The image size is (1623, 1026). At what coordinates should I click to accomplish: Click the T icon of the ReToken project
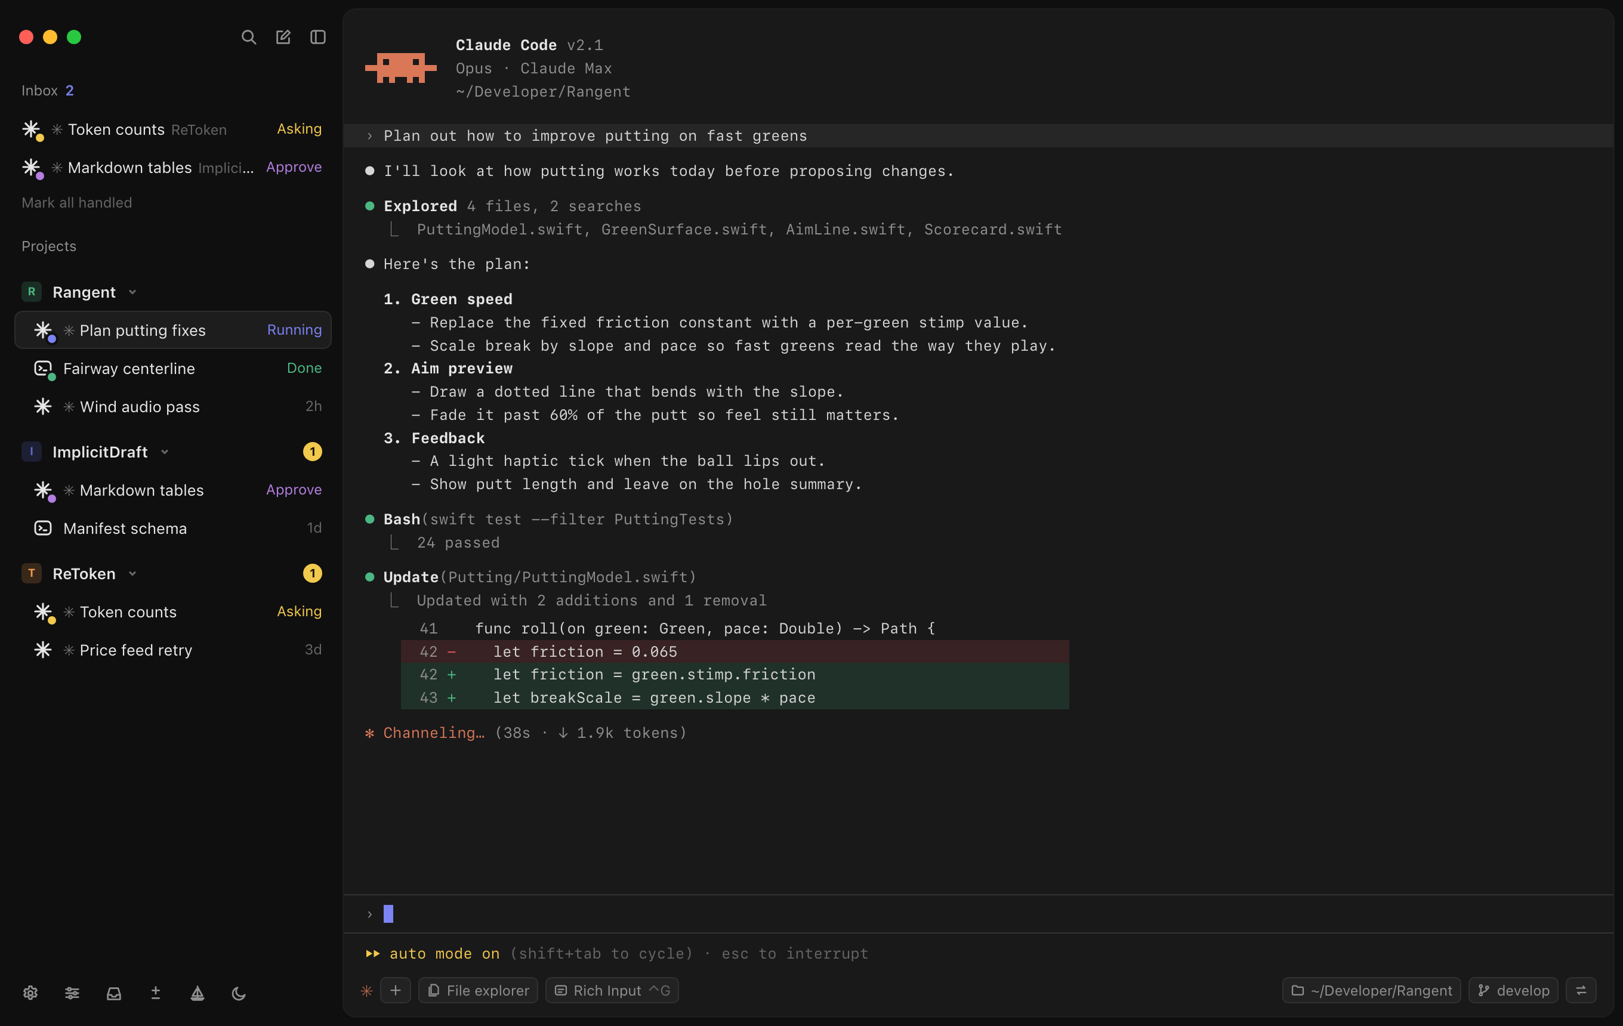[32, 574]
